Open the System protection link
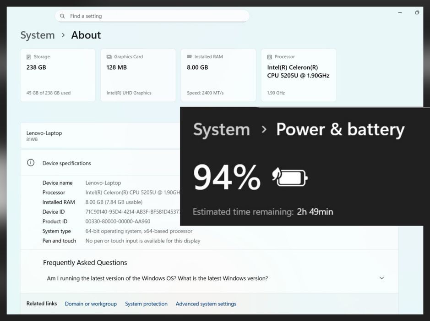This screenshot has height=321, width=430. pos(146,304)
